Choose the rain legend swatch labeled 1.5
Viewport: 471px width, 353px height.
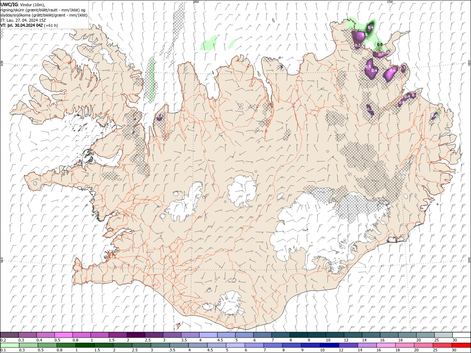(x=103, y=345)
